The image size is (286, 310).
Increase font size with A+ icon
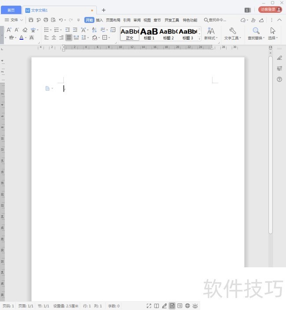pos(9,30)
